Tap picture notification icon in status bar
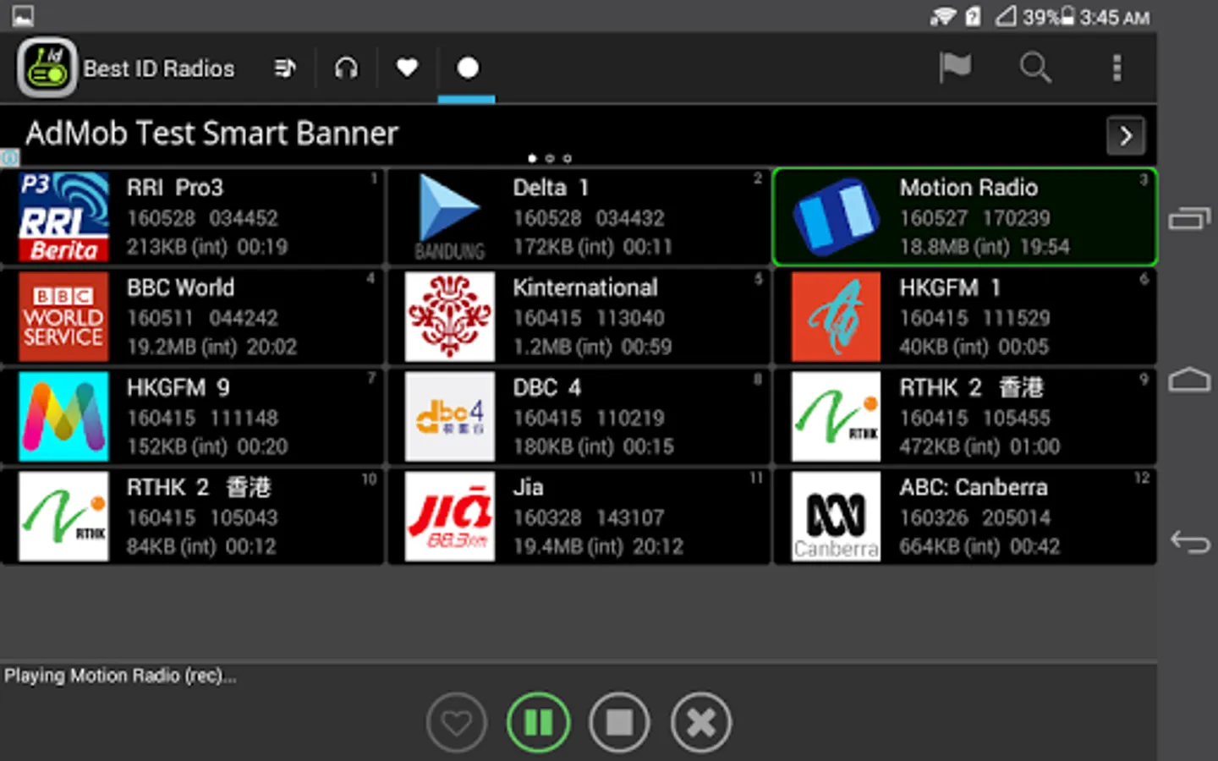Screen dimensions: 1218x761 pyautogui.click(x=23, y=15)
